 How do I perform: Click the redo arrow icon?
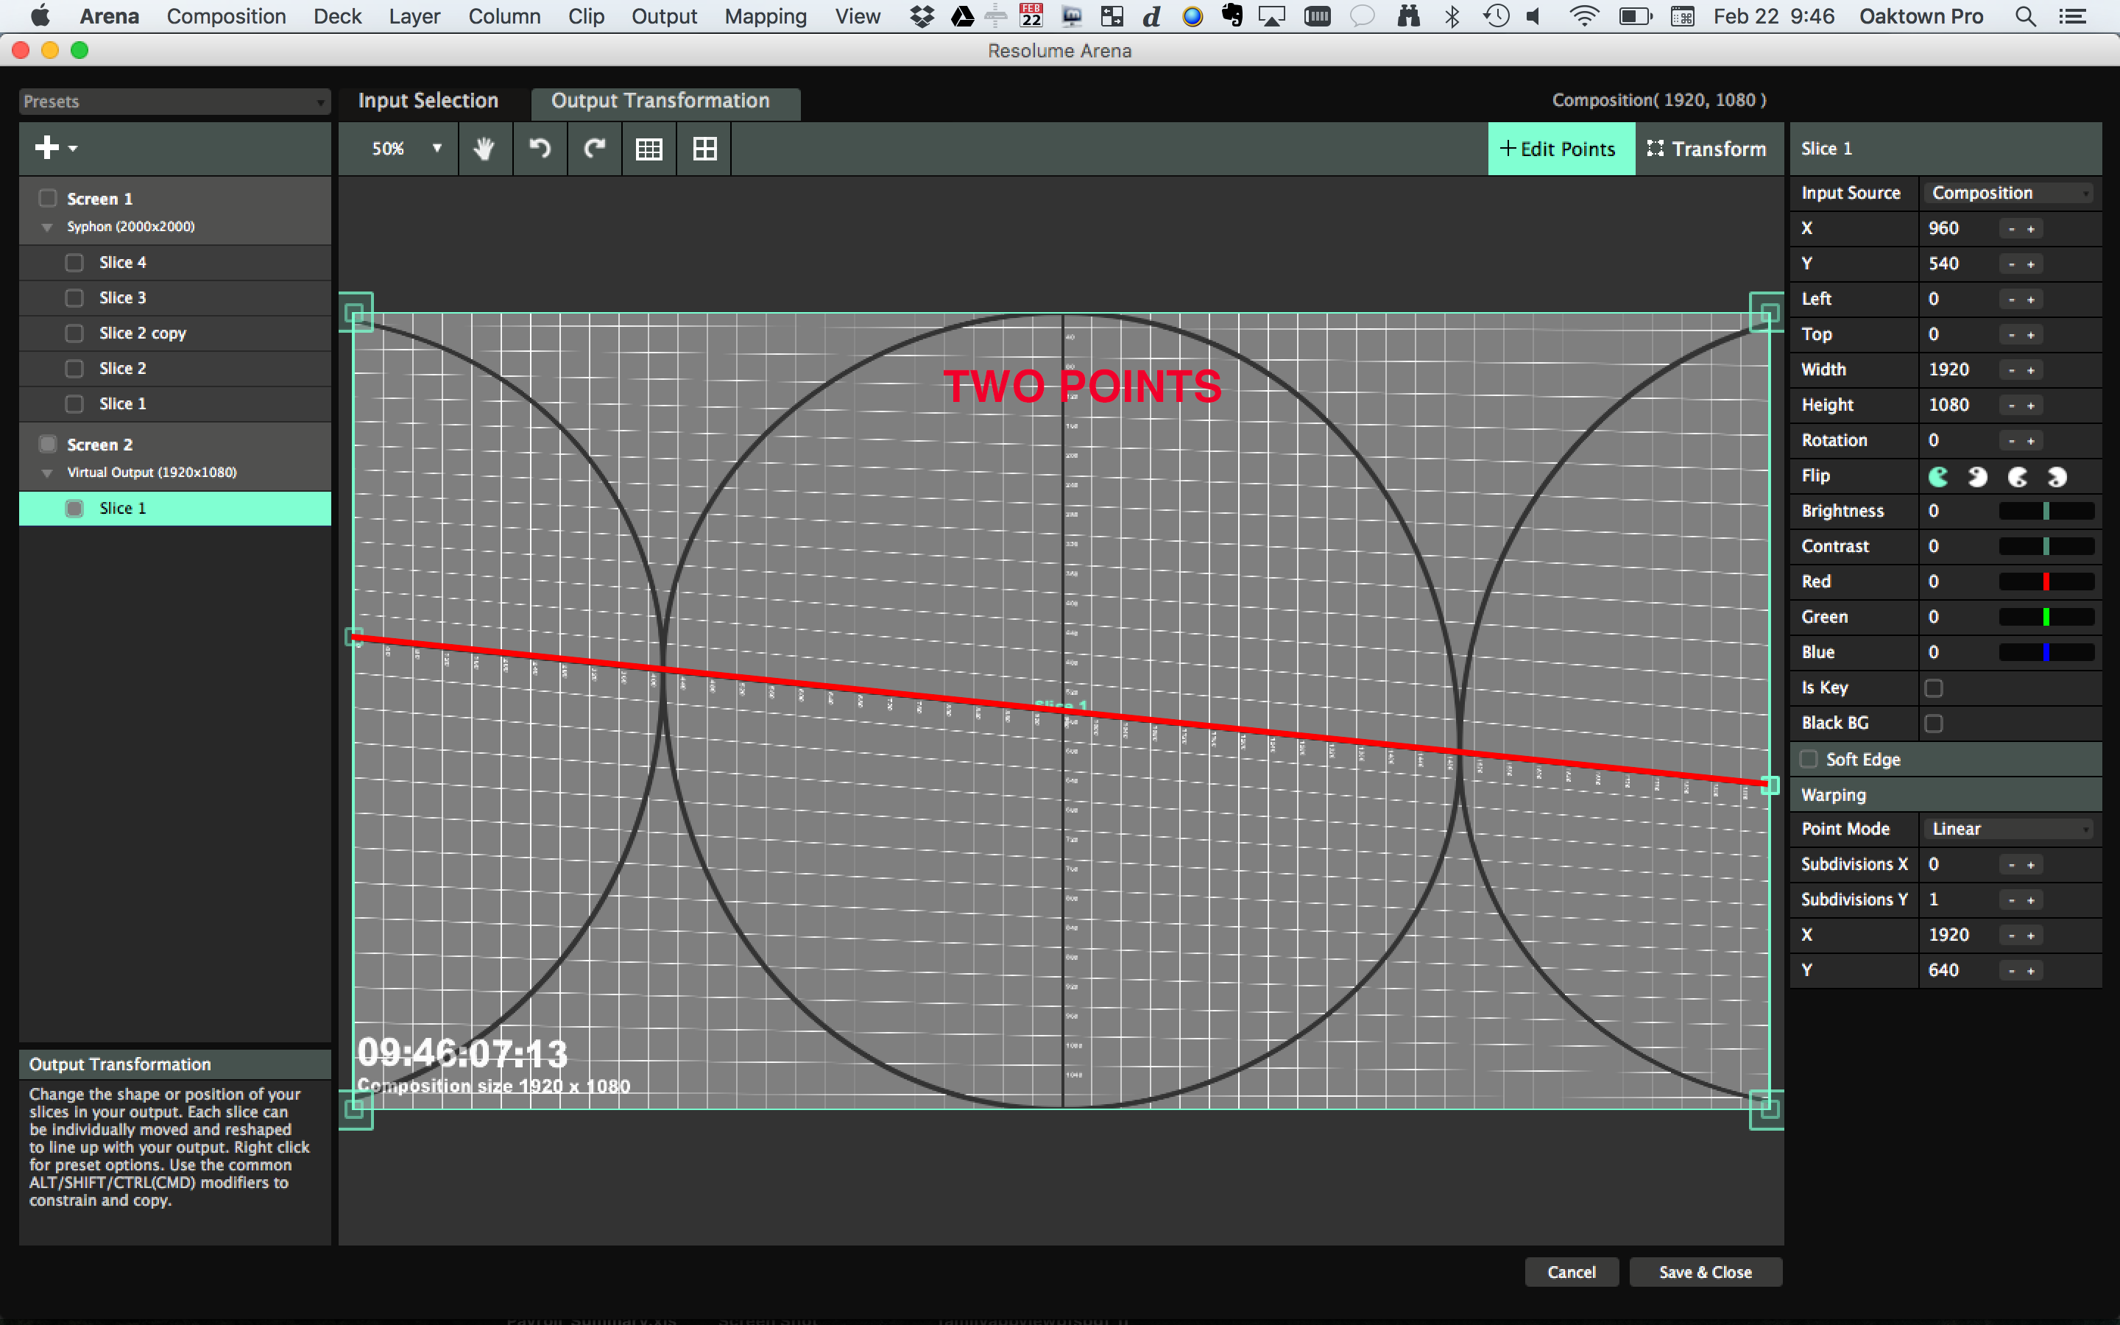(595, 149)
